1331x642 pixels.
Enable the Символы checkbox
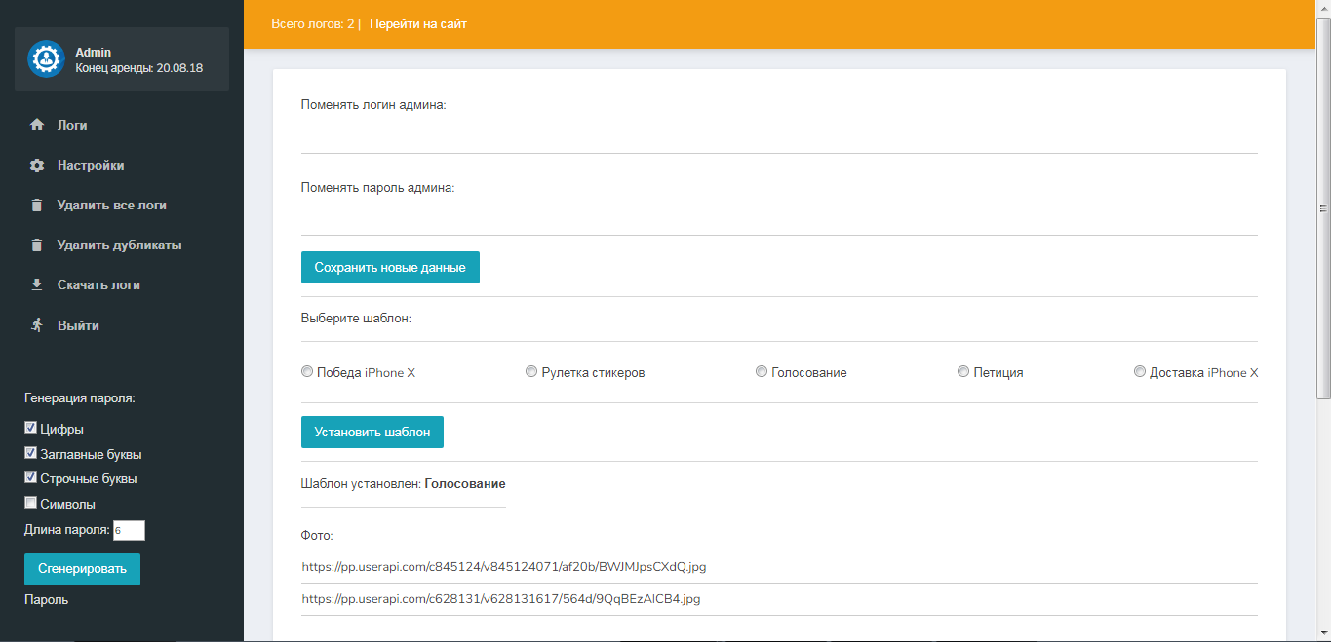tap(31, 504)
